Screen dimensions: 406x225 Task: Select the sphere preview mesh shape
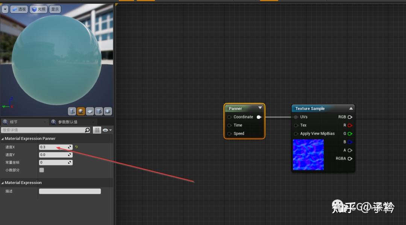(80, 111)
